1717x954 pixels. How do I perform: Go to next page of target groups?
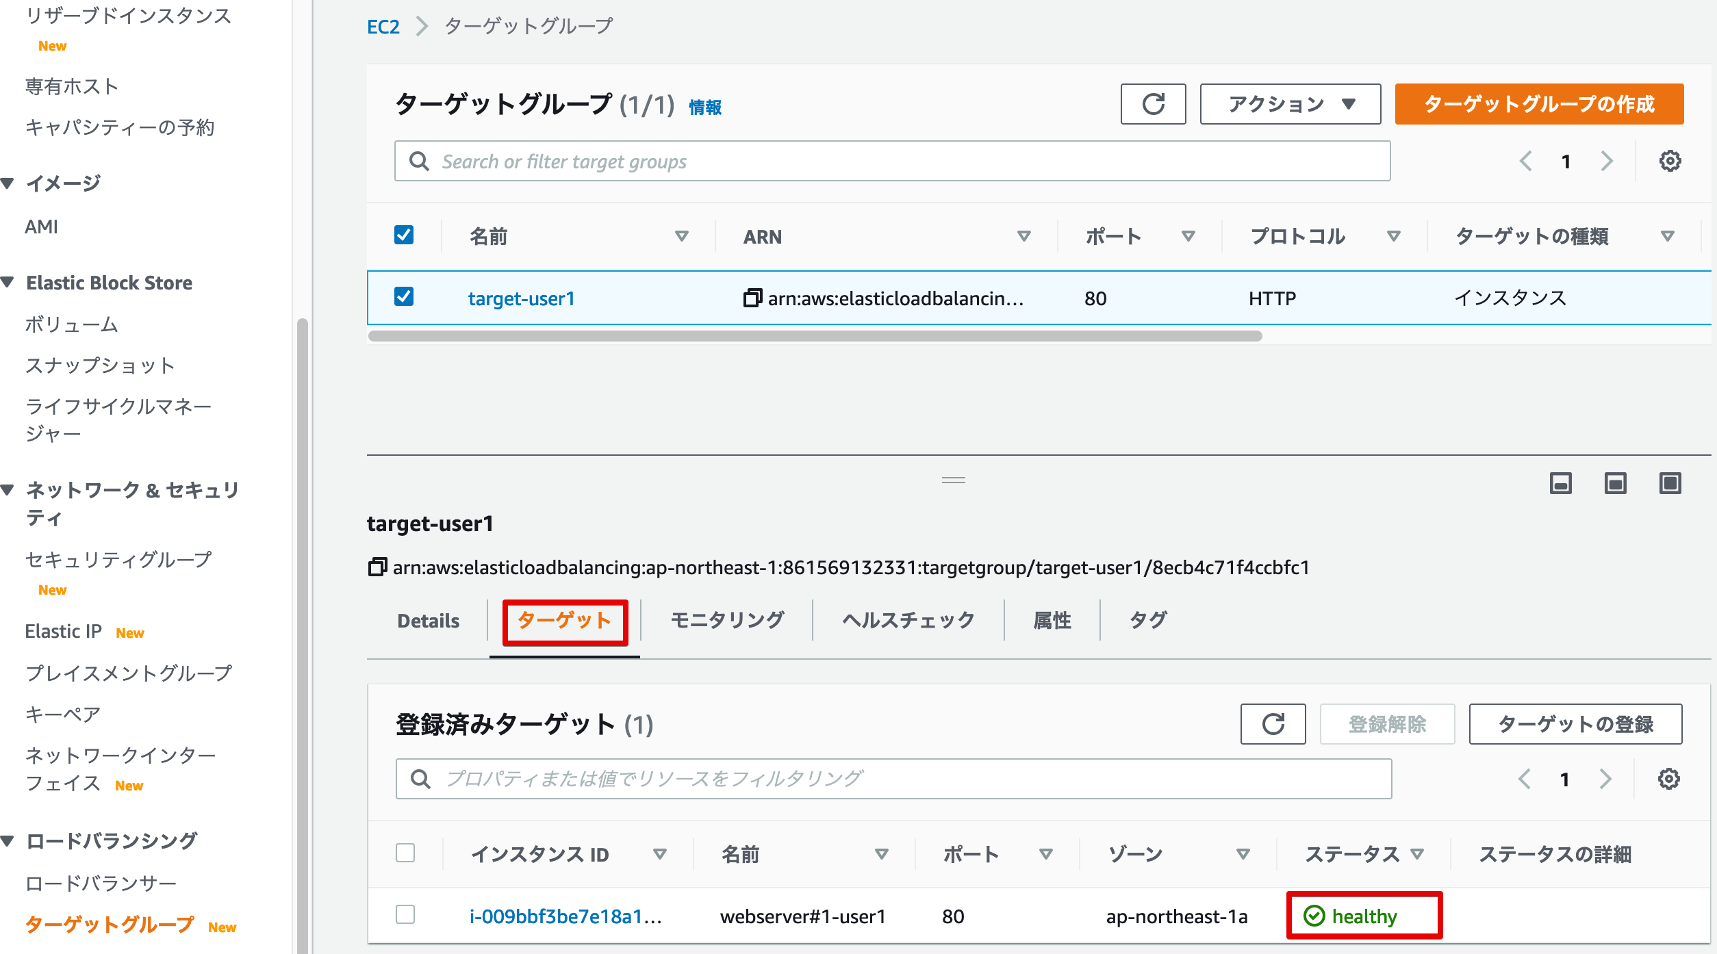(x=1607, y=161)
